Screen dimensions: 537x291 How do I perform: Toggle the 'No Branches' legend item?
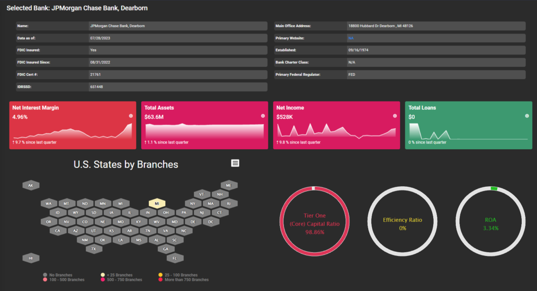59,275
